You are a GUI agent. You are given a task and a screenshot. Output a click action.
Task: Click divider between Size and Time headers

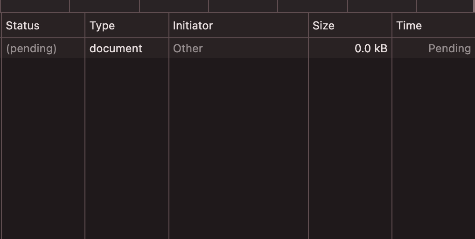[x=392, y=26]
